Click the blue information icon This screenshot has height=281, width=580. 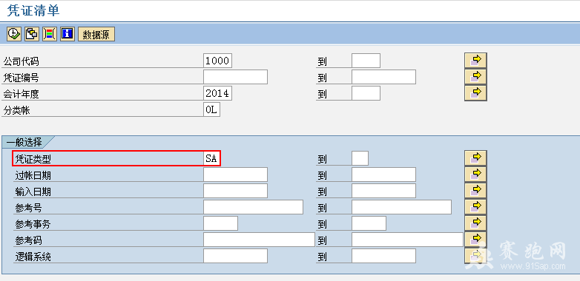pos(67,34)
